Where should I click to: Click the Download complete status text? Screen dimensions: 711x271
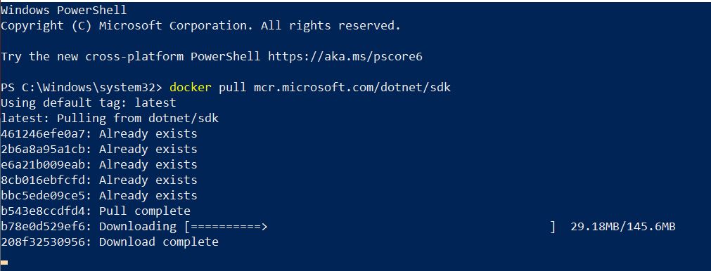159,242
